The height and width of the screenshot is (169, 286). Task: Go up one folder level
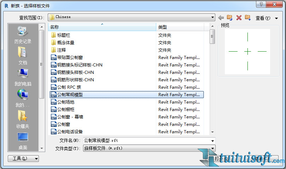[230, 17]
